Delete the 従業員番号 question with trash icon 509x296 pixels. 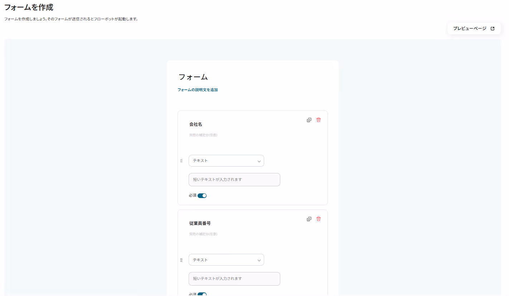tap(319, 219)
